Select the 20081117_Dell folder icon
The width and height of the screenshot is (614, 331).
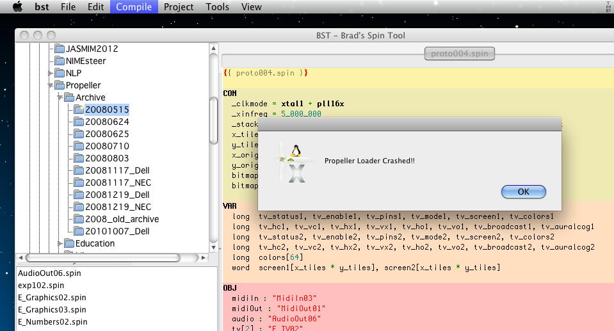tap(79, 170)
